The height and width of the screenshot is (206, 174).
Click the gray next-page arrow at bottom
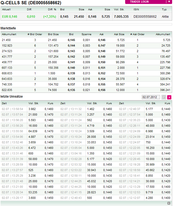(x=169, y=203)
